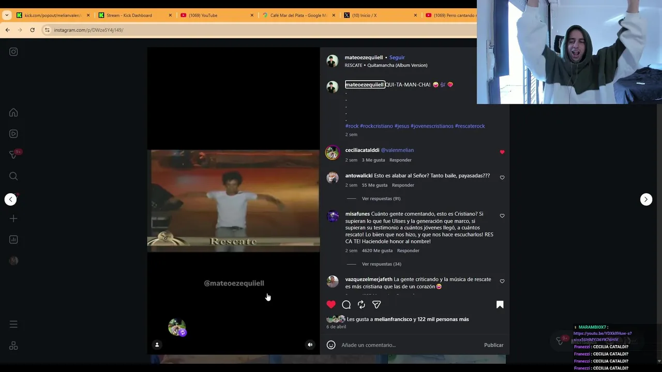This screenshot has width=662, height=372.
Task: Switch to the Stream - Kick Dashboard tab
Action: tap(129, 16)
